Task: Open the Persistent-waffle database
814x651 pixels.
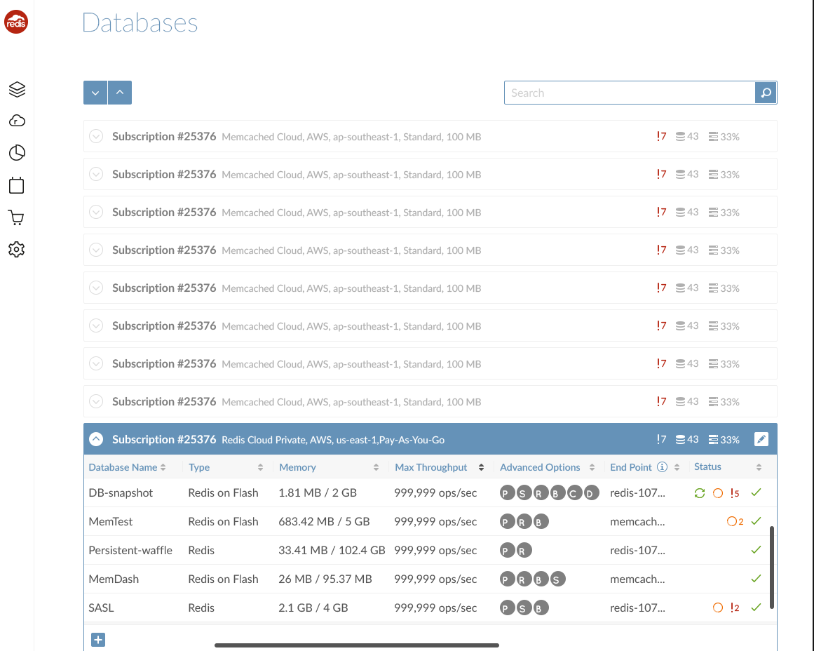Action: pos(130,550)
